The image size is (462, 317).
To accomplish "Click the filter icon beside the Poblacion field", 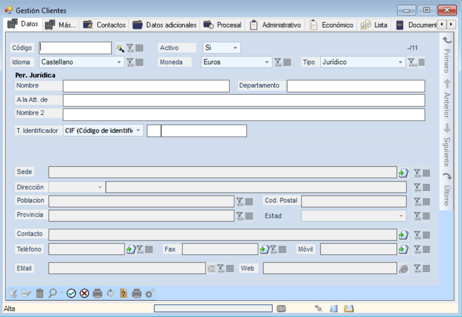I will tap(240, 202).
